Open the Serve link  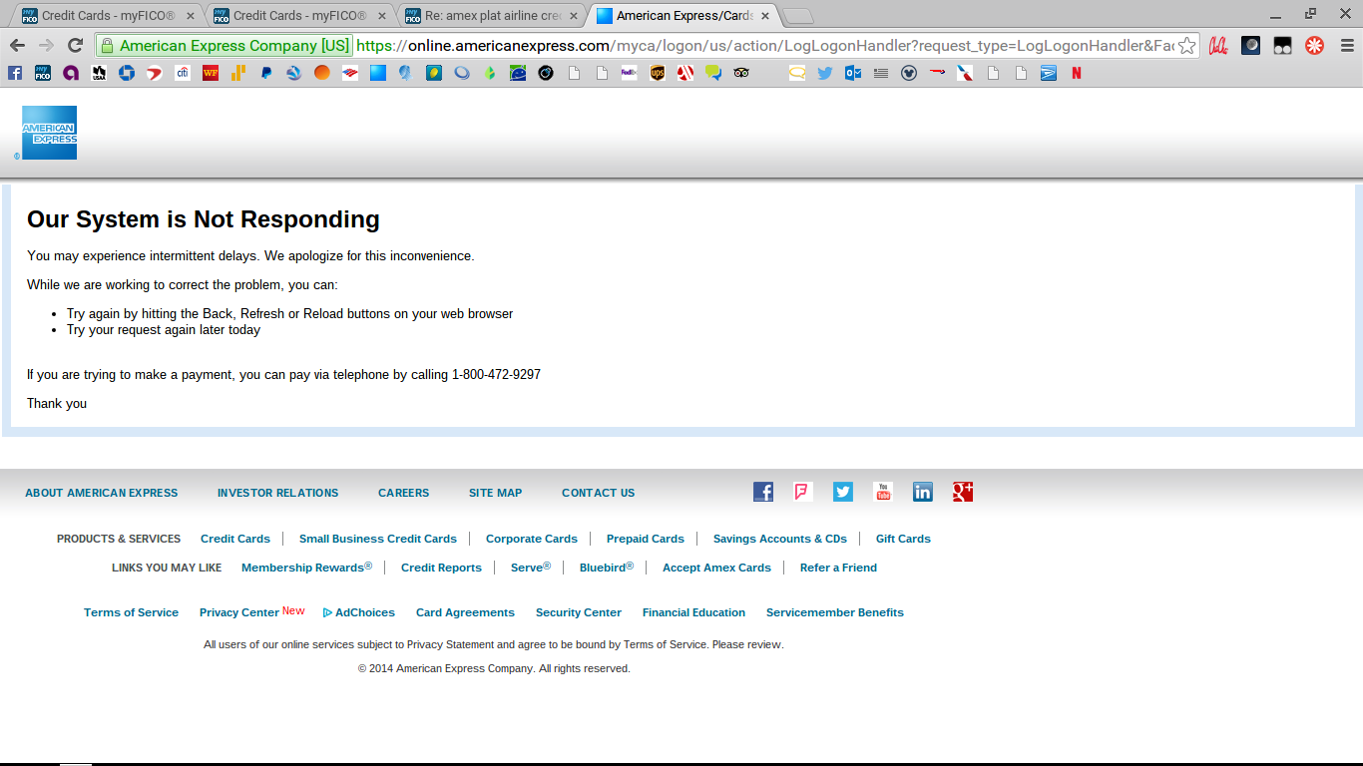pyautogui.click(x=531, y=568)
